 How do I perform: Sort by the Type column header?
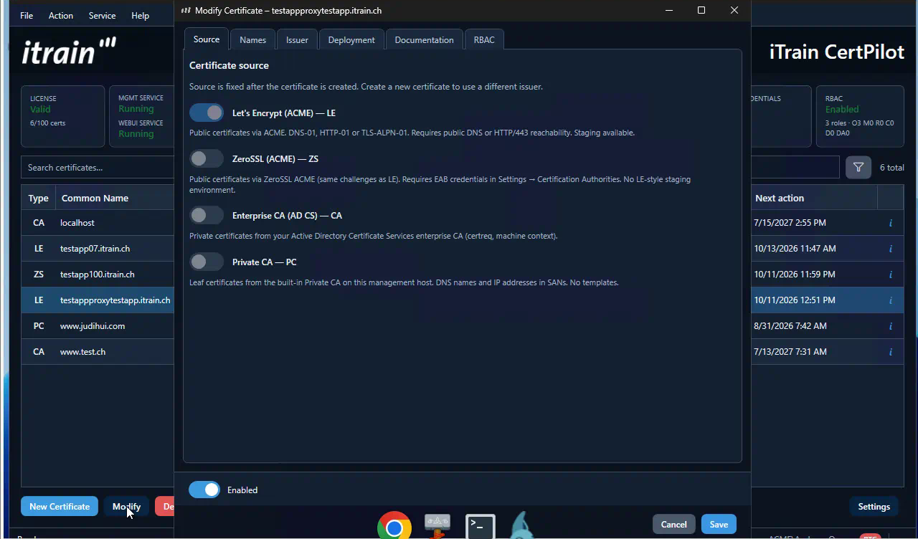(38, 198)
